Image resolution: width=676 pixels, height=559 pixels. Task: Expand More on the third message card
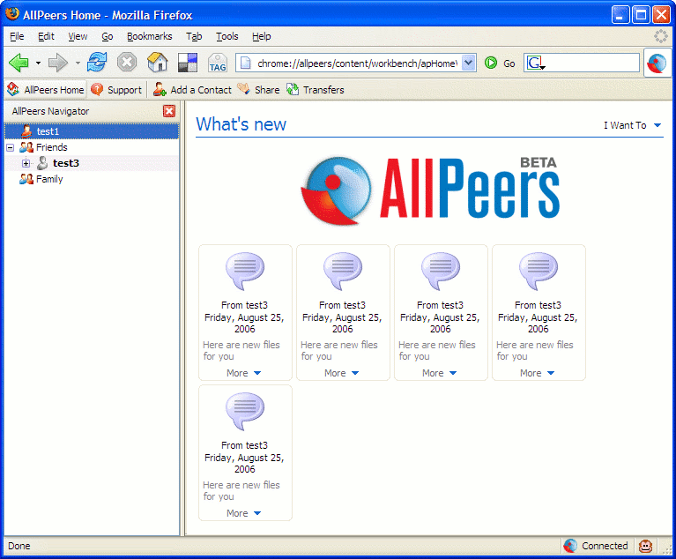tap(440, 373)
